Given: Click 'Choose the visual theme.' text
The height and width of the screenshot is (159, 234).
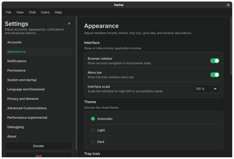Looking at the screenshot, I should click(102, 108).
